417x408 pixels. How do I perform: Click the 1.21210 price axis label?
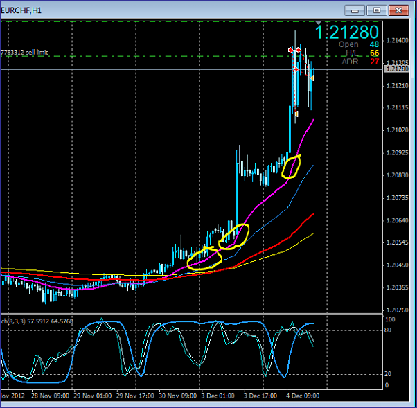[x=397, y=86]
